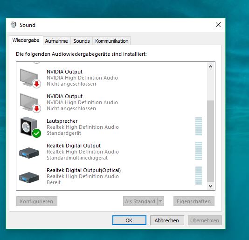Open the Sounds tab
The image size is (249, 240).
point(82,41)
